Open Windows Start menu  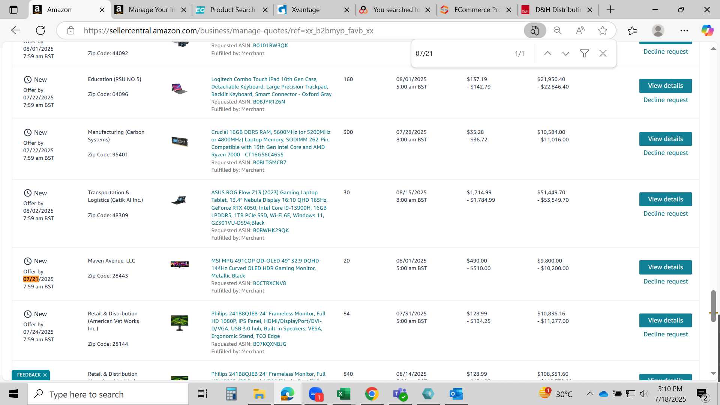[13, 394]
